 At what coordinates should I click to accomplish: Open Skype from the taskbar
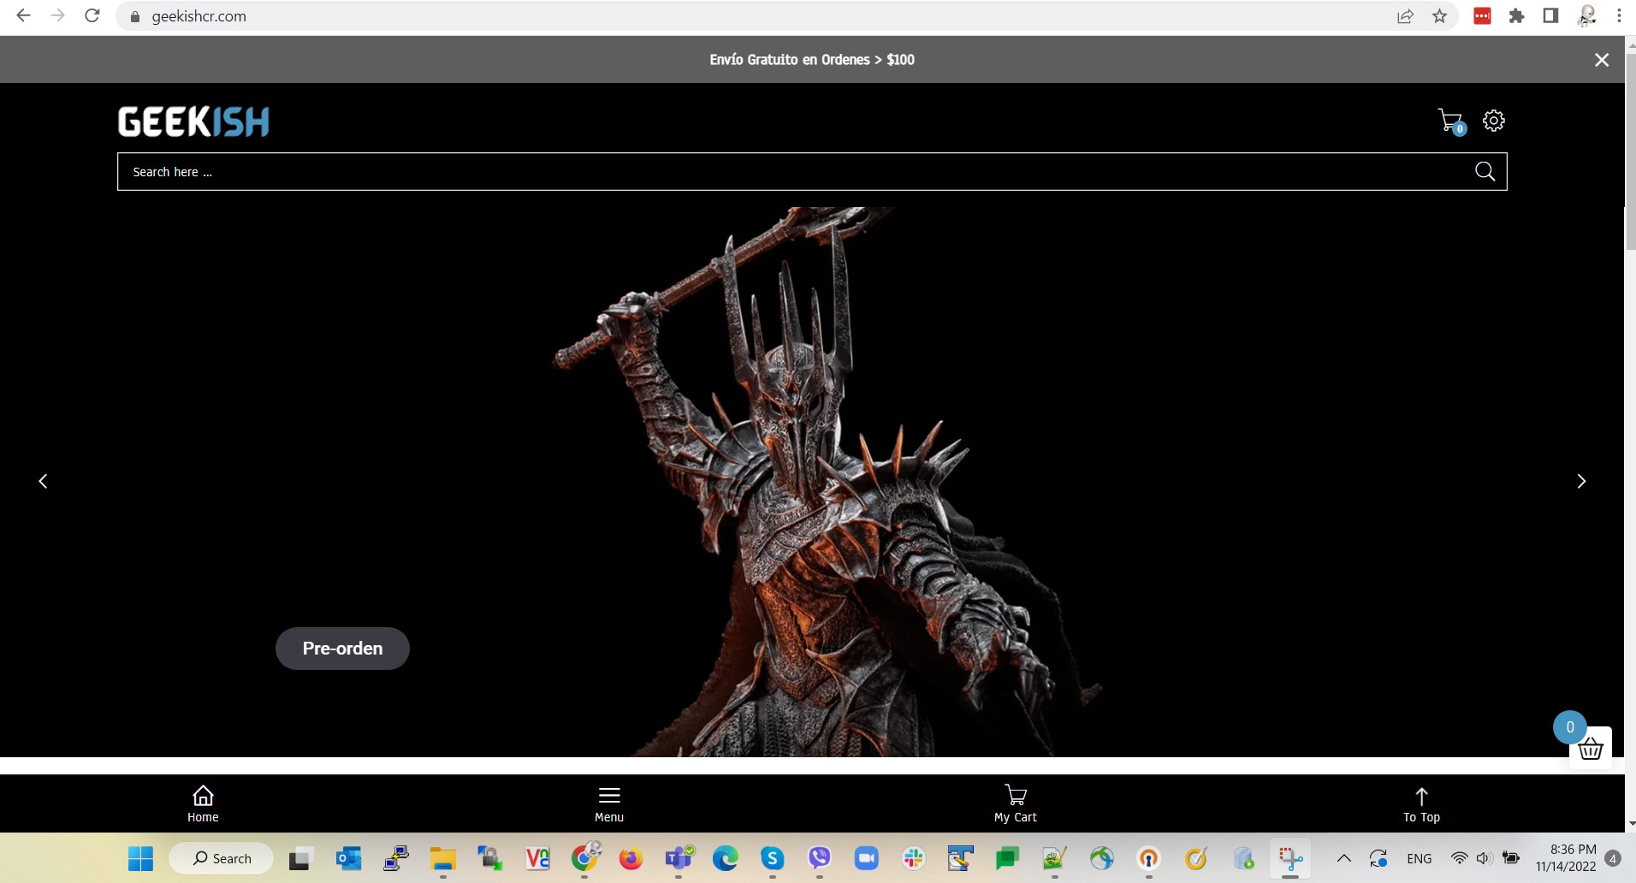773,858
